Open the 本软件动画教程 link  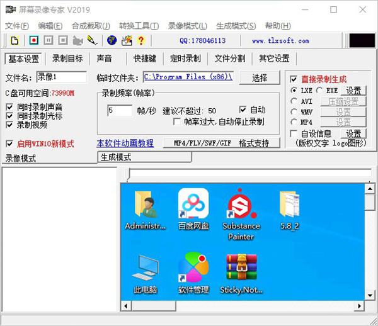[125, 143]
